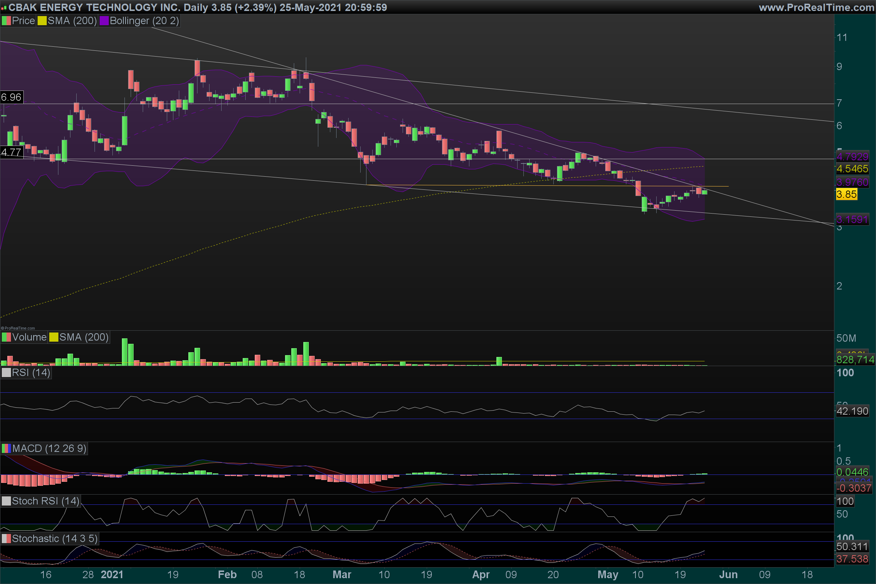Click the Stoch RSI (14) legend icon
The width and height of the screenshot is (876, 584).
[6, 501]
